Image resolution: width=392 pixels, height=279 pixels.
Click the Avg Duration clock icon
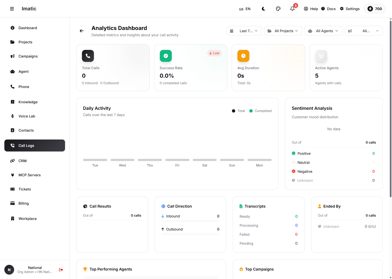[x=243, y=56]
